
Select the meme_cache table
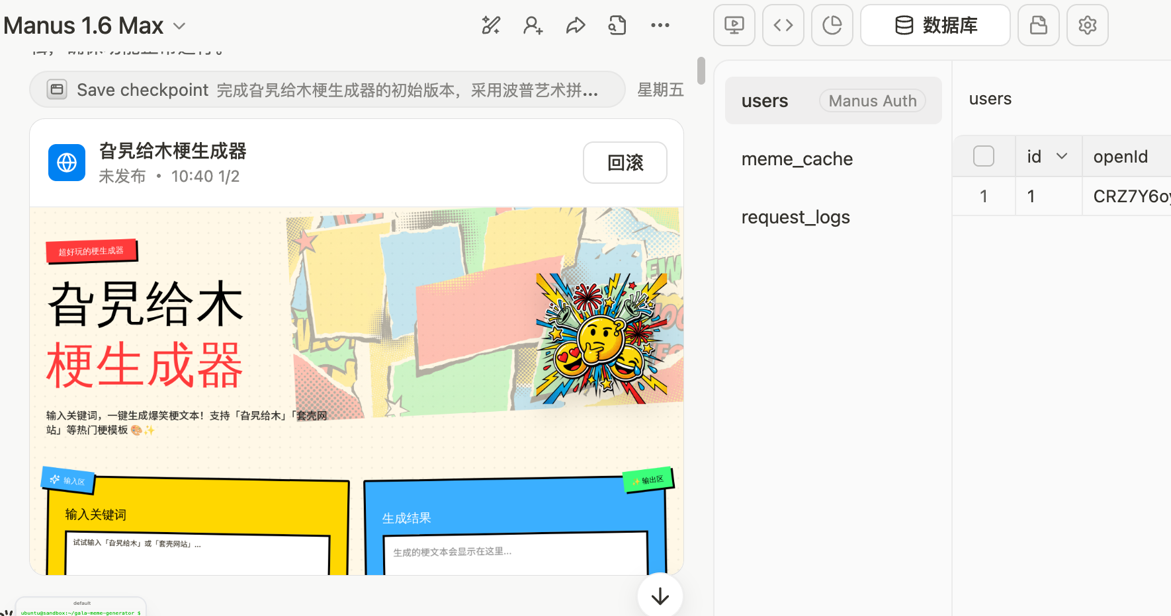click(x=797, y=159)
